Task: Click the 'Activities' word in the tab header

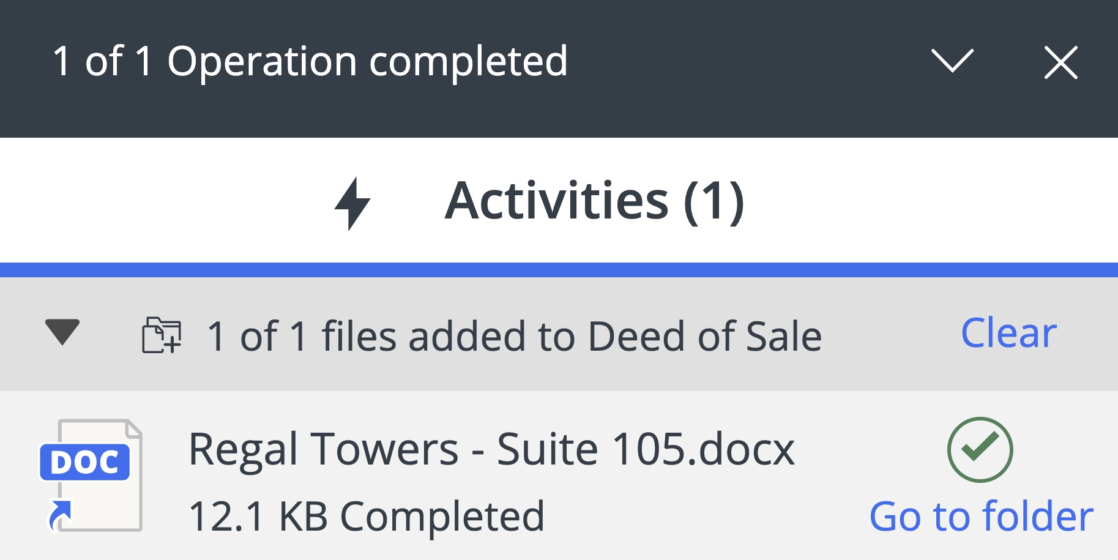Action: click(556, 201)
